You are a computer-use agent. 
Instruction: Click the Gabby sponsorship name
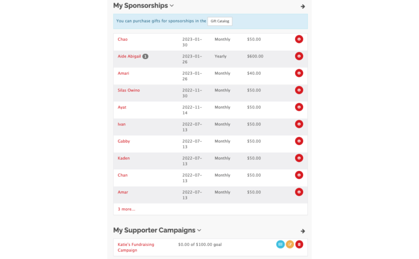124,141
